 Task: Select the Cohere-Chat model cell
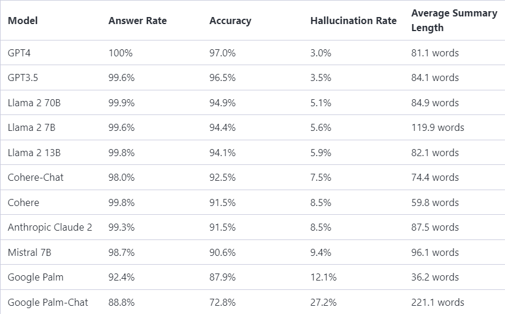35,177
